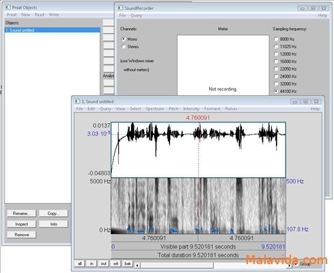This screenshot has height=273, width=334.
Task: Play the 'Visible part 9.520181 seconds' bar
Action: click(x=198, y=246)
